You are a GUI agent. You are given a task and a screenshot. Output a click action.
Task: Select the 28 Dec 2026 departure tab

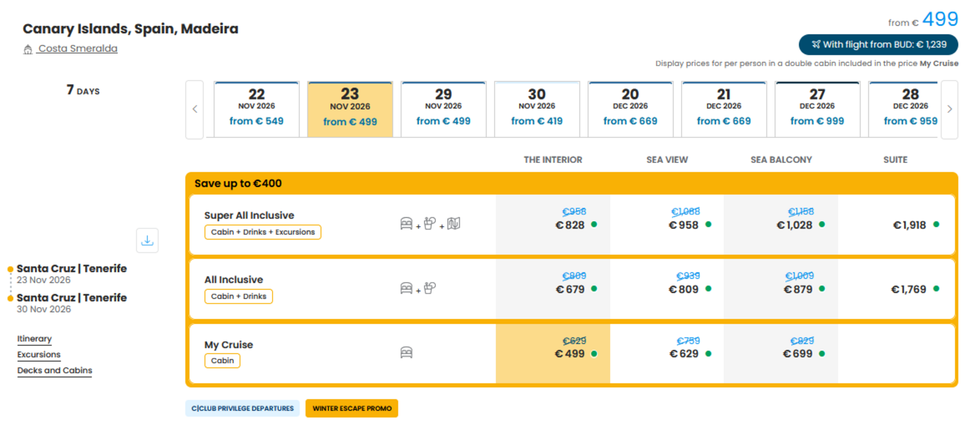click(903, 109)
